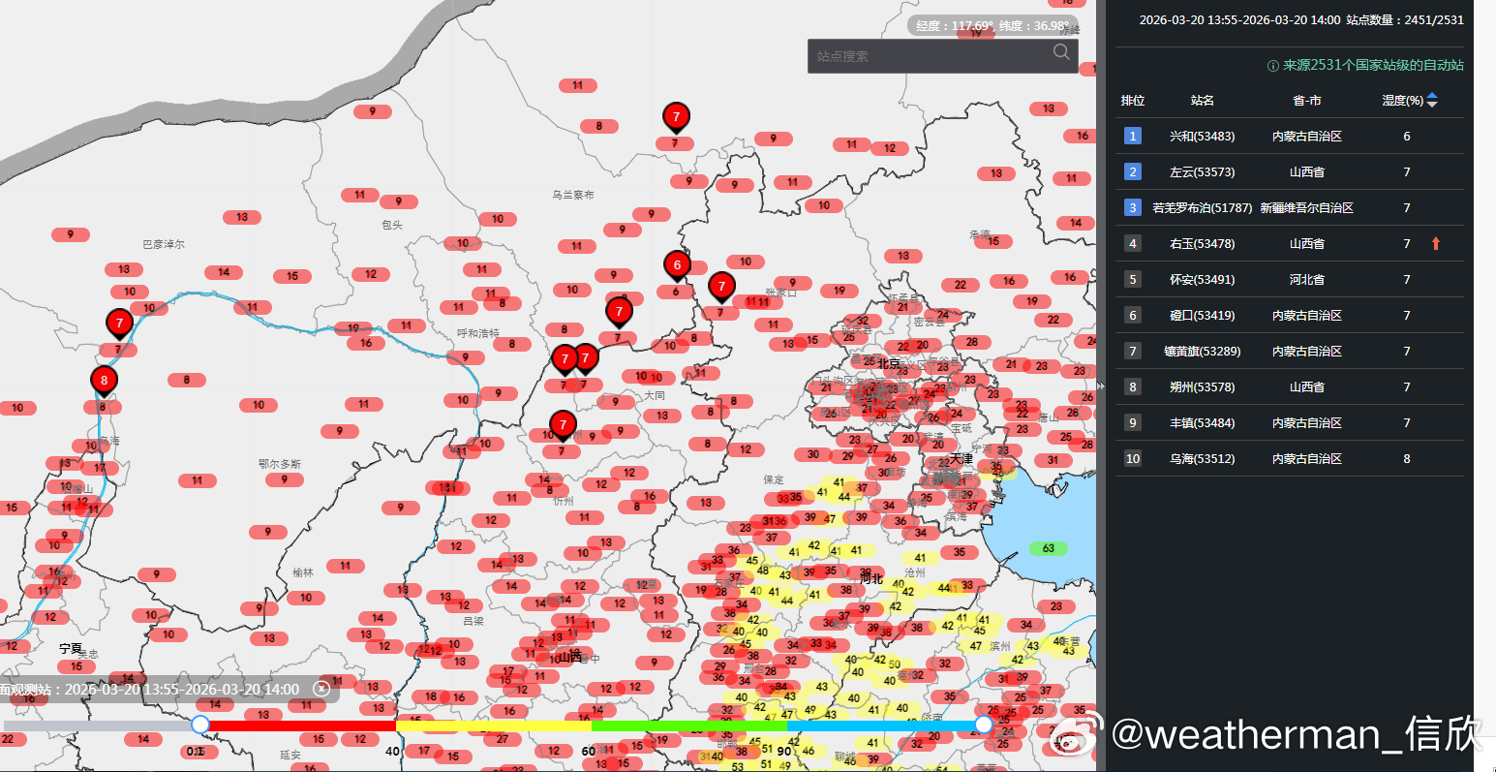The width and height of the screenshot is (1496, 772).
Task: Close the observation time label overlay
Action: click(x=321, y=689)
